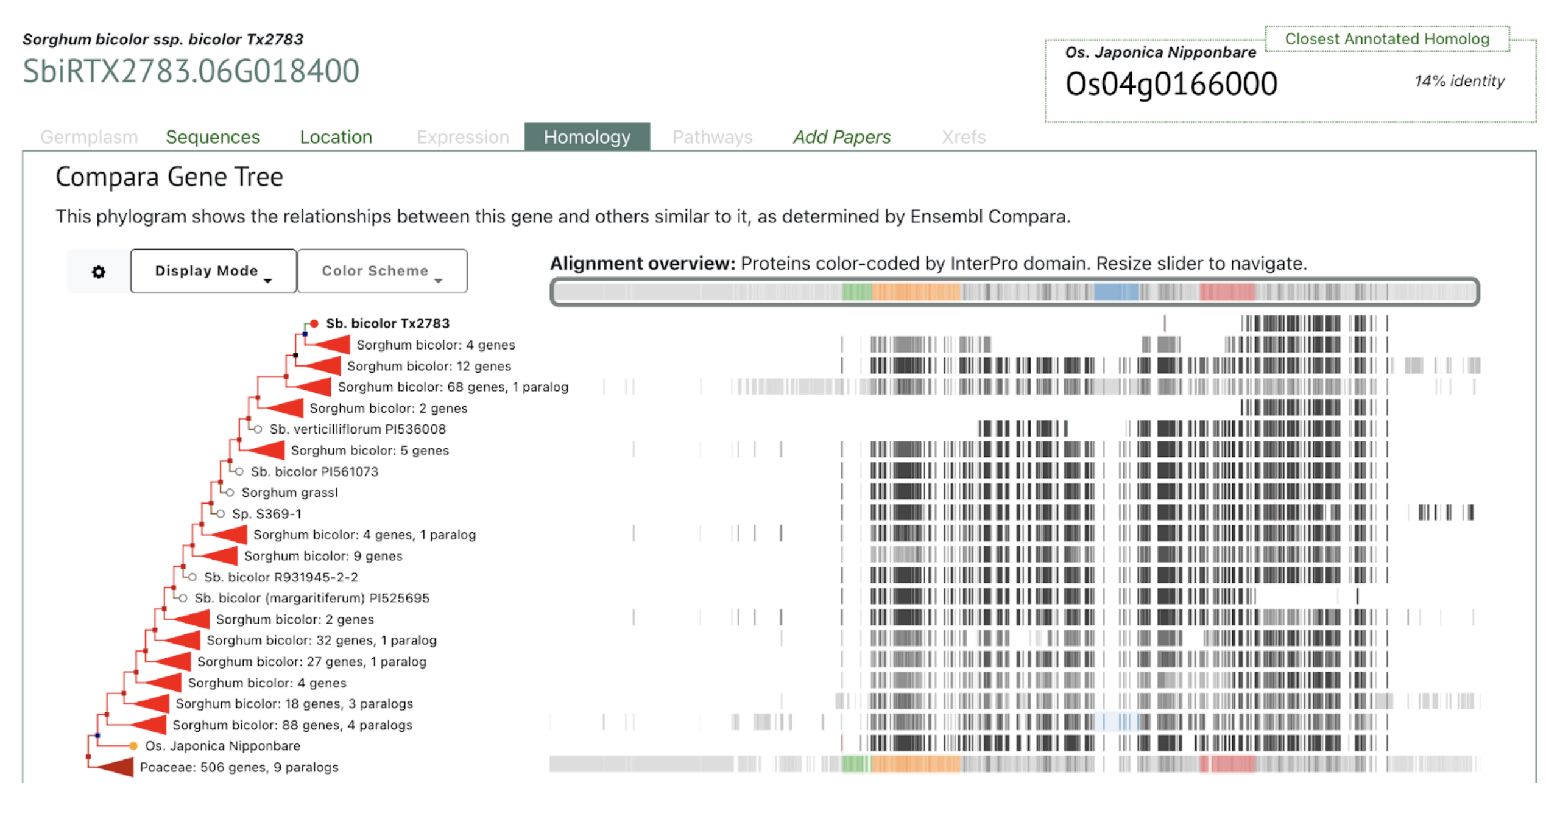Click the alignment overview navigation slider

click(1014, 292)
